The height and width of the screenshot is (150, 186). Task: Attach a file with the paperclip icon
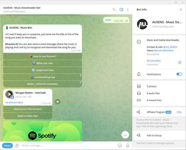17,146
